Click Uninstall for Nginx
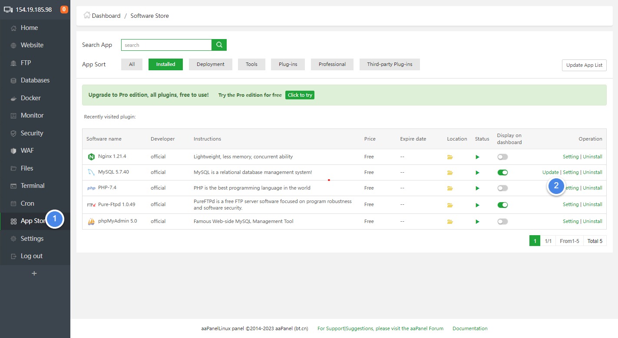Screen dimensions: 618x338 click(x=592, y=157)
